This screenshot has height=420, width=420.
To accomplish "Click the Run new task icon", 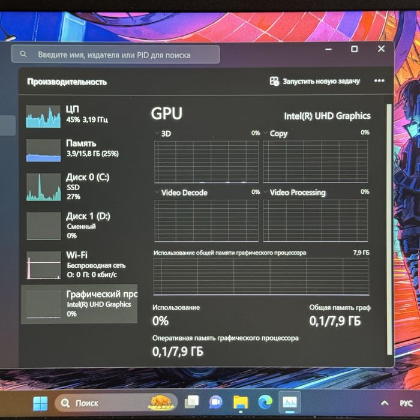I will [x=274, y=81].
